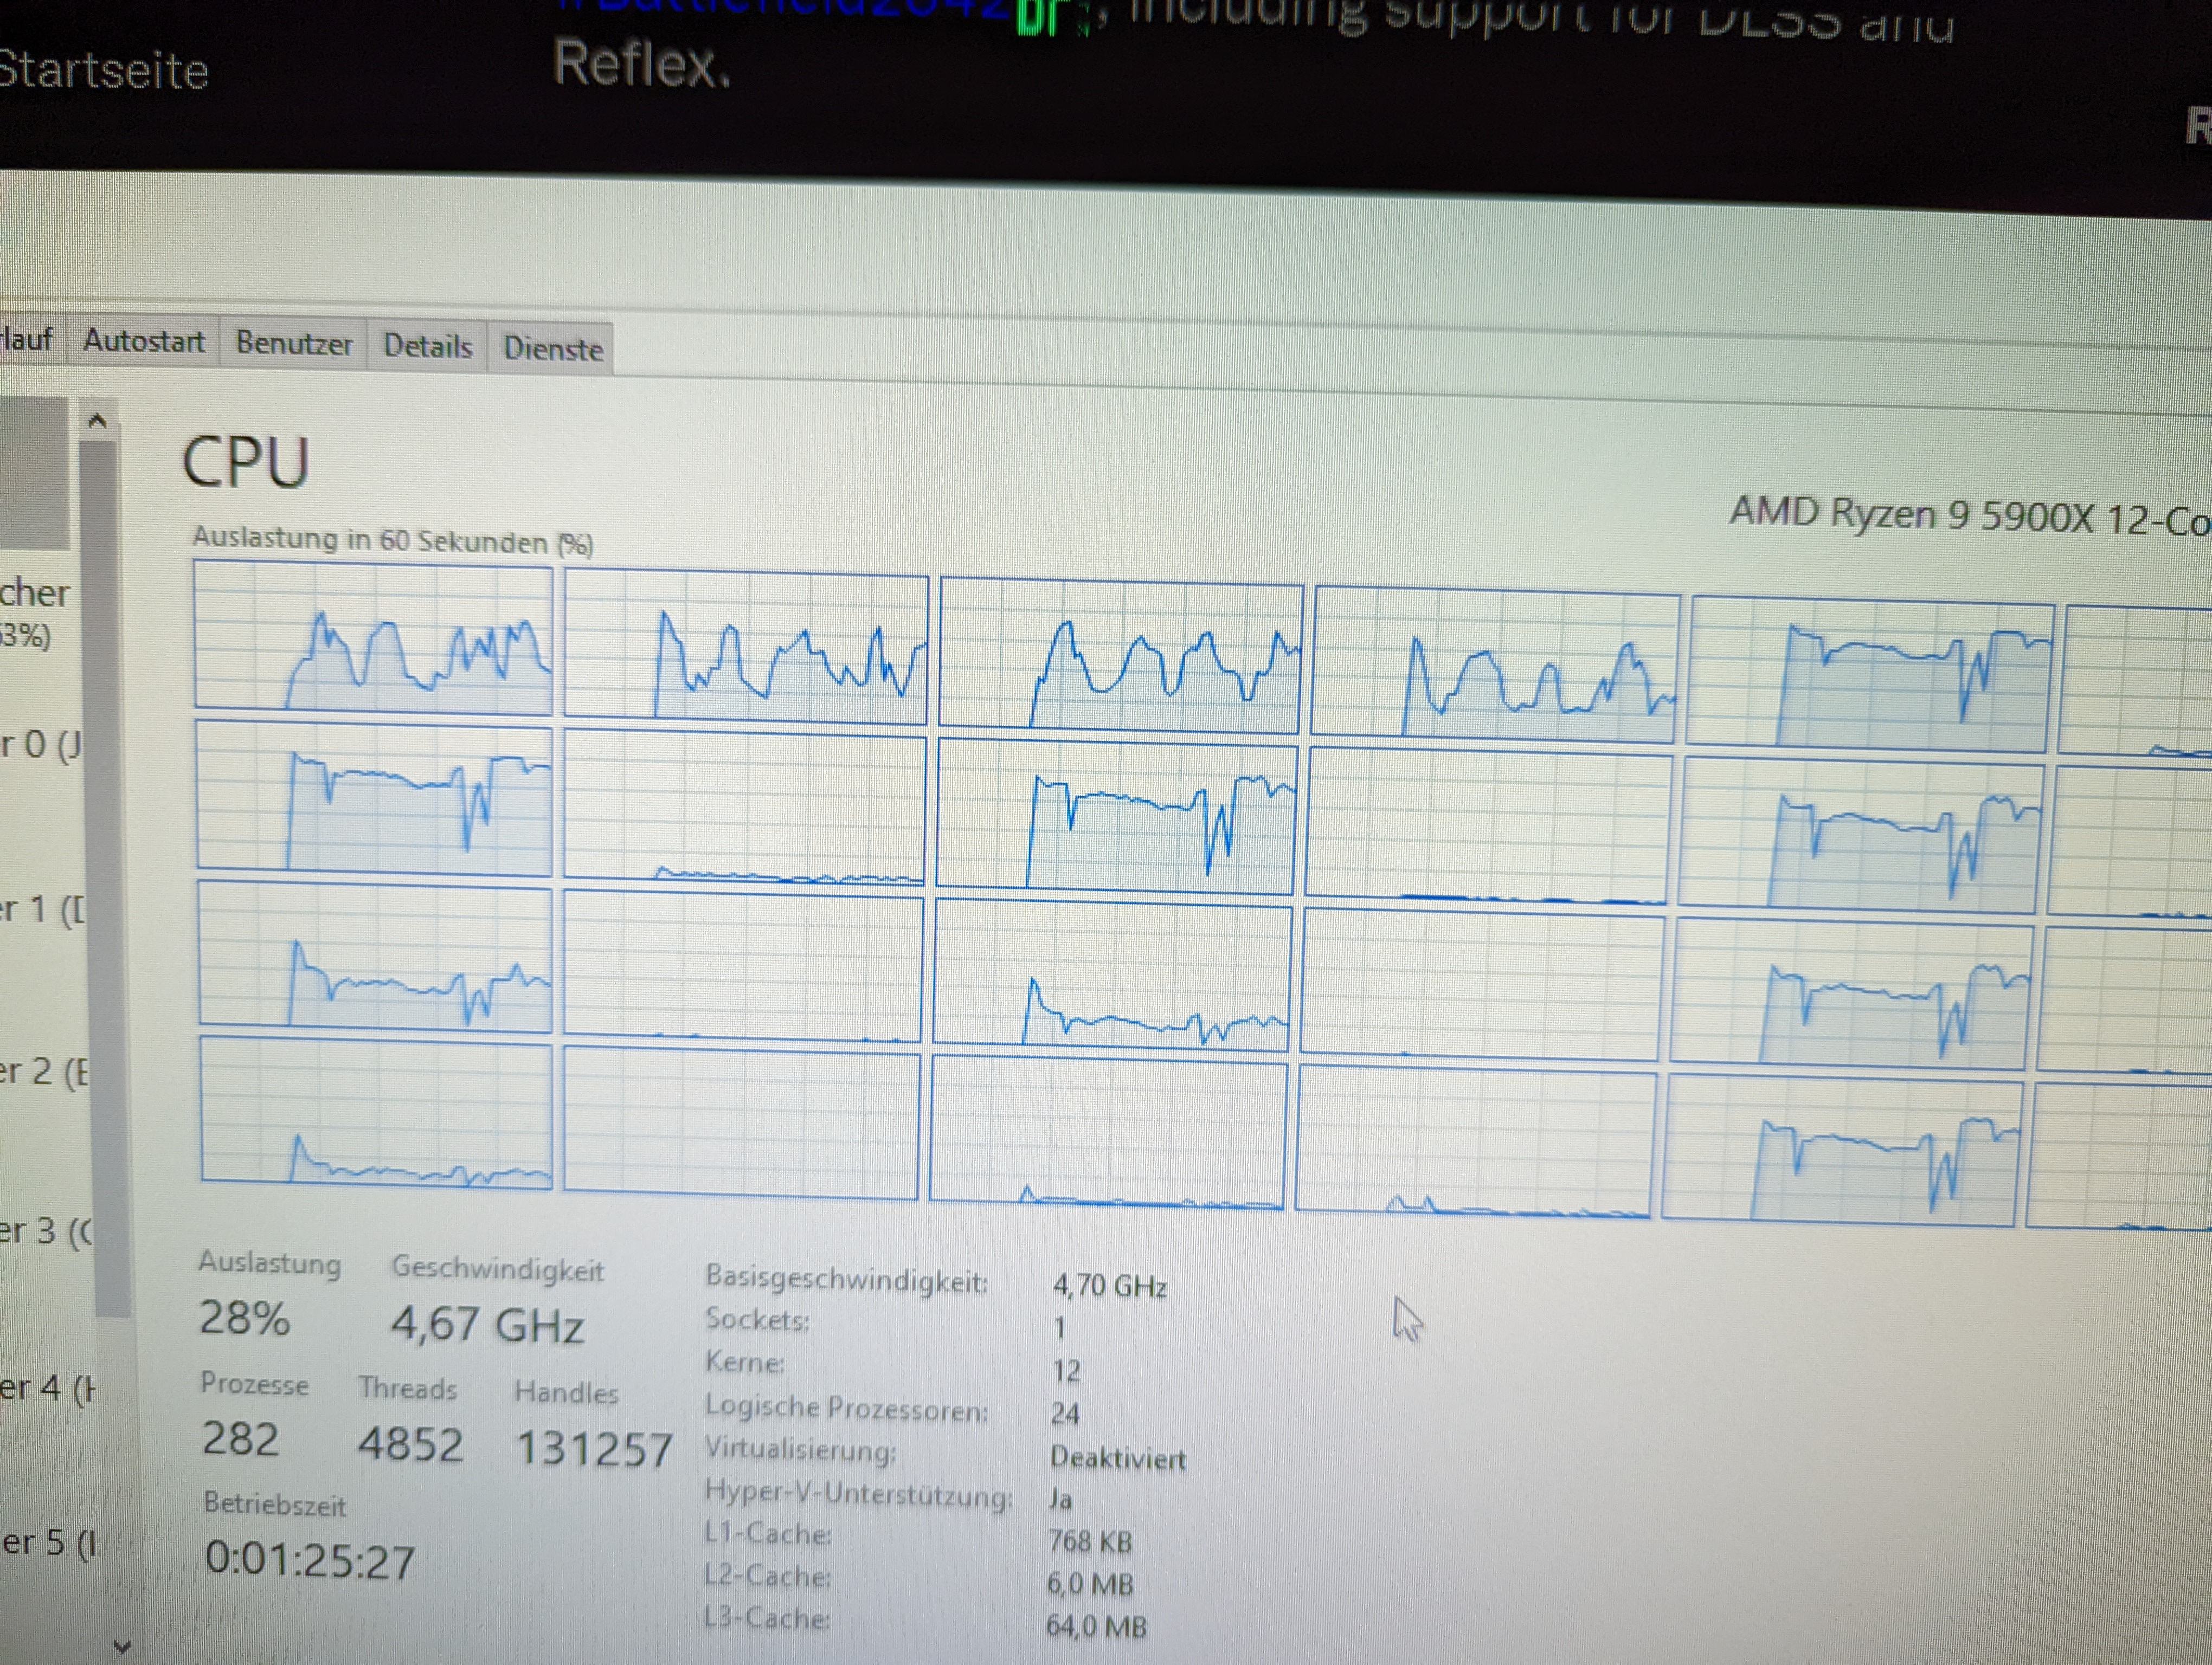This screenshot has height=1665, width=2212.
Task: Click the Hyper-V-Unterstützung 'Ja' value
Action: [x=1060, y=1499]
